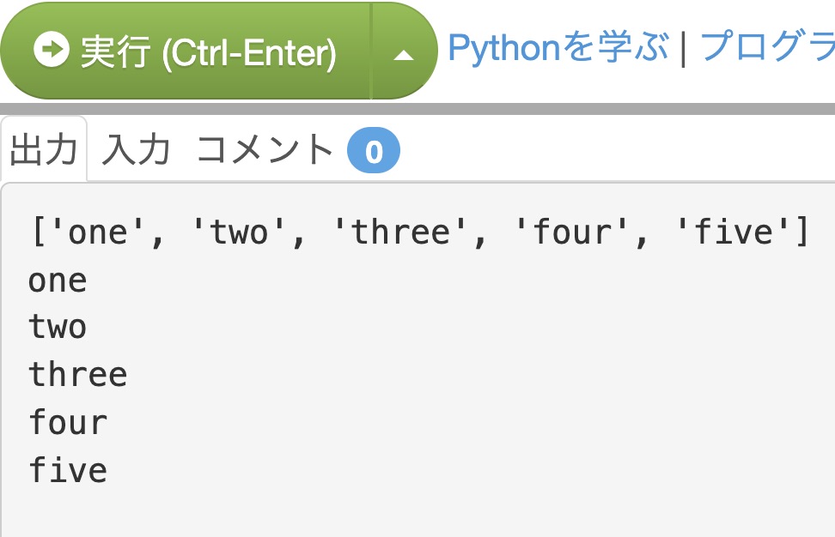Open the プログラ link at right edge
The image size is (835, 537).
(767, 47)
